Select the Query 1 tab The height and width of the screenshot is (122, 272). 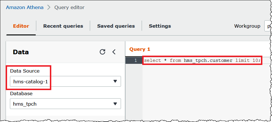[x=140, y=49]
